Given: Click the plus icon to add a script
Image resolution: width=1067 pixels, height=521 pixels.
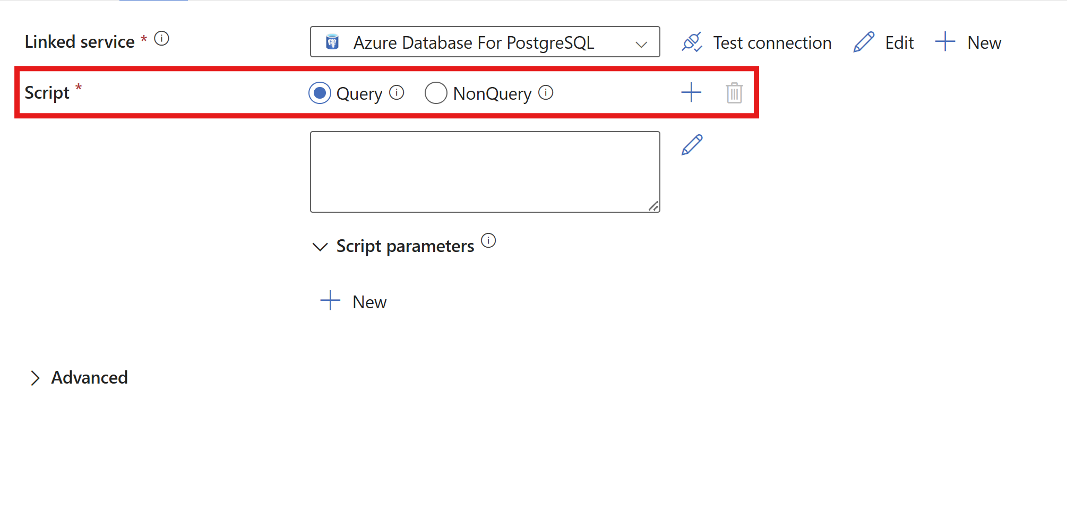Looking at the screenshot, I should [x=691, y=92].
